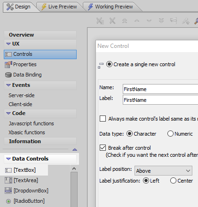Click the Name input field
The width and height of the screenshot is (198, 207).
pyautogui.click(x=160, y=89)
